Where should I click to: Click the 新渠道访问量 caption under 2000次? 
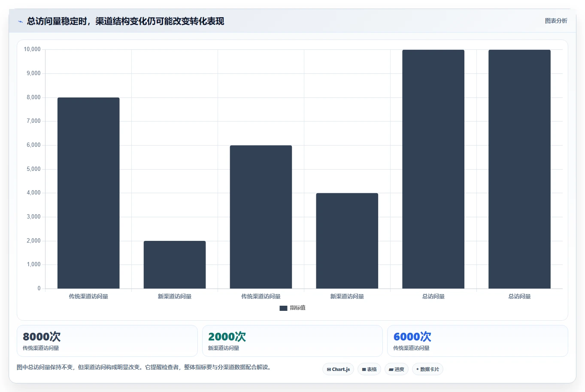tap(224, 348)
